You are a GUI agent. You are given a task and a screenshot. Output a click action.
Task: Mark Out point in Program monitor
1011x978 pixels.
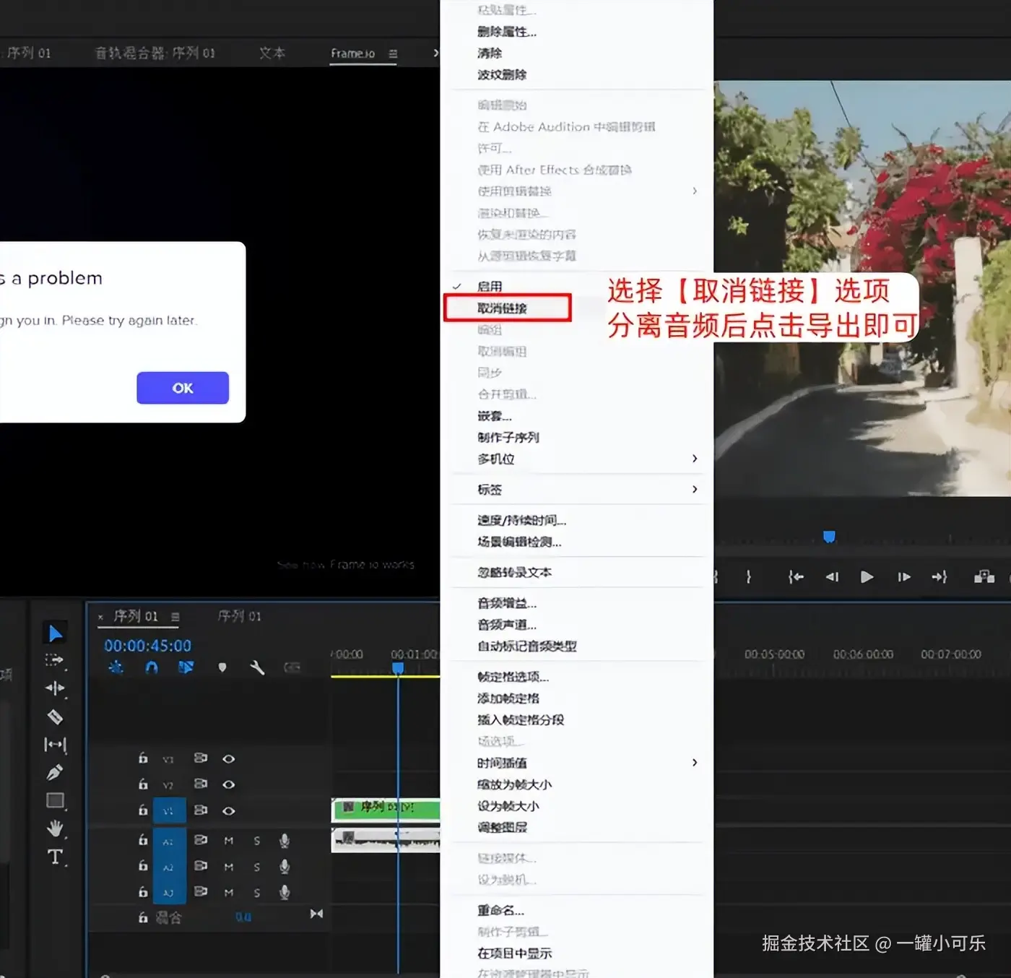[x=749, y=576]
